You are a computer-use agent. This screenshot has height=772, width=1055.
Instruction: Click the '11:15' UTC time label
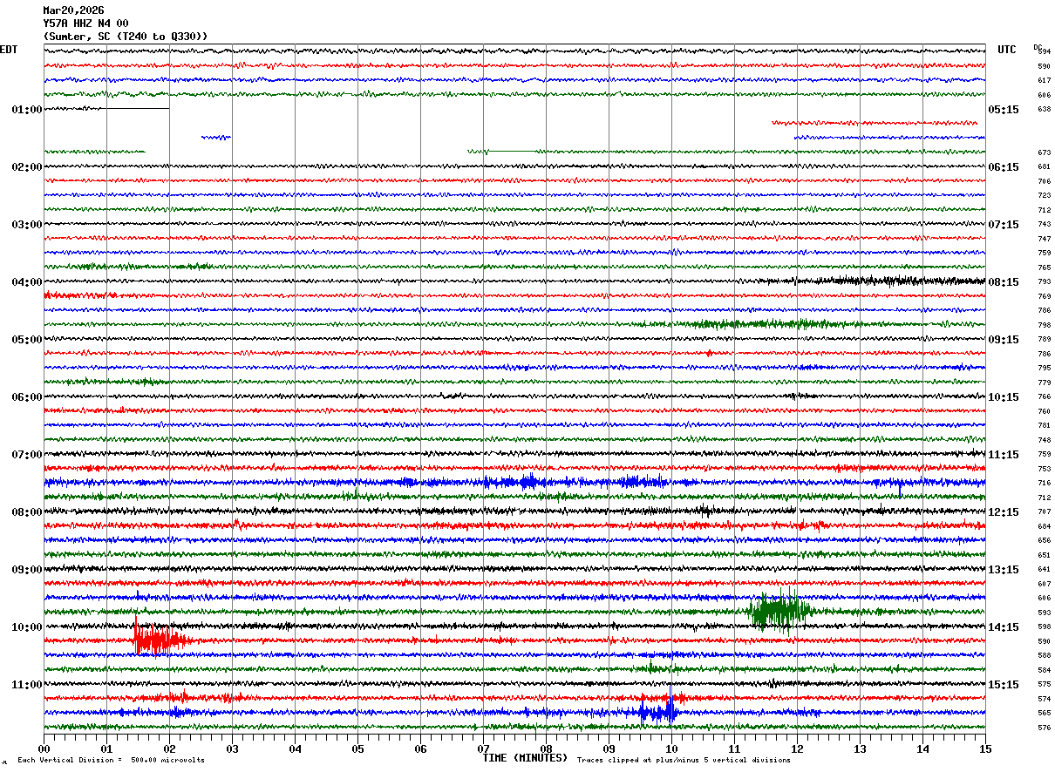pyautogui.click(x=1004, y=455)
